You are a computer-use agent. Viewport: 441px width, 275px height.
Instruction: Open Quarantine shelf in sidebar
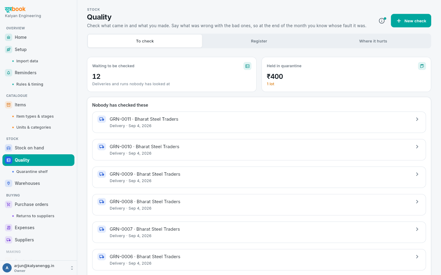(x=32, y=172)
